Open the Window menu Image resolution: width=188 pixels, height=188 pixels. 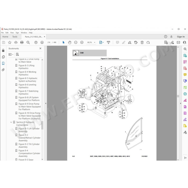(x=24, y=32)
